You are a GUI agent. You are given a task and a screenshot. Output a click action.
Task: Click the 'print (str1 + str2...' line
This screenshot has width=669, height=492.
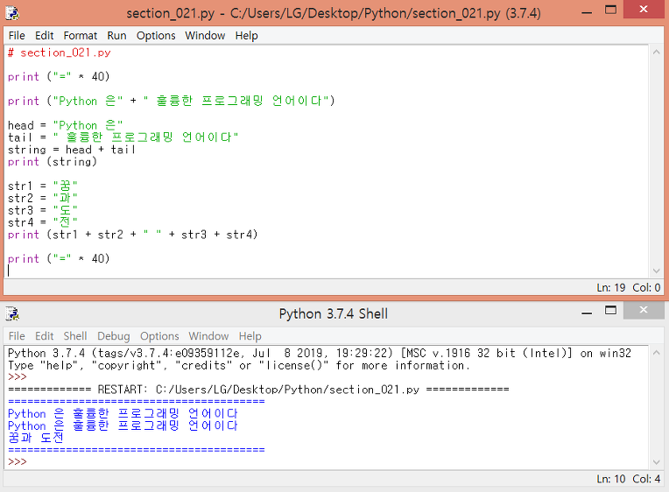pos(133,235)
